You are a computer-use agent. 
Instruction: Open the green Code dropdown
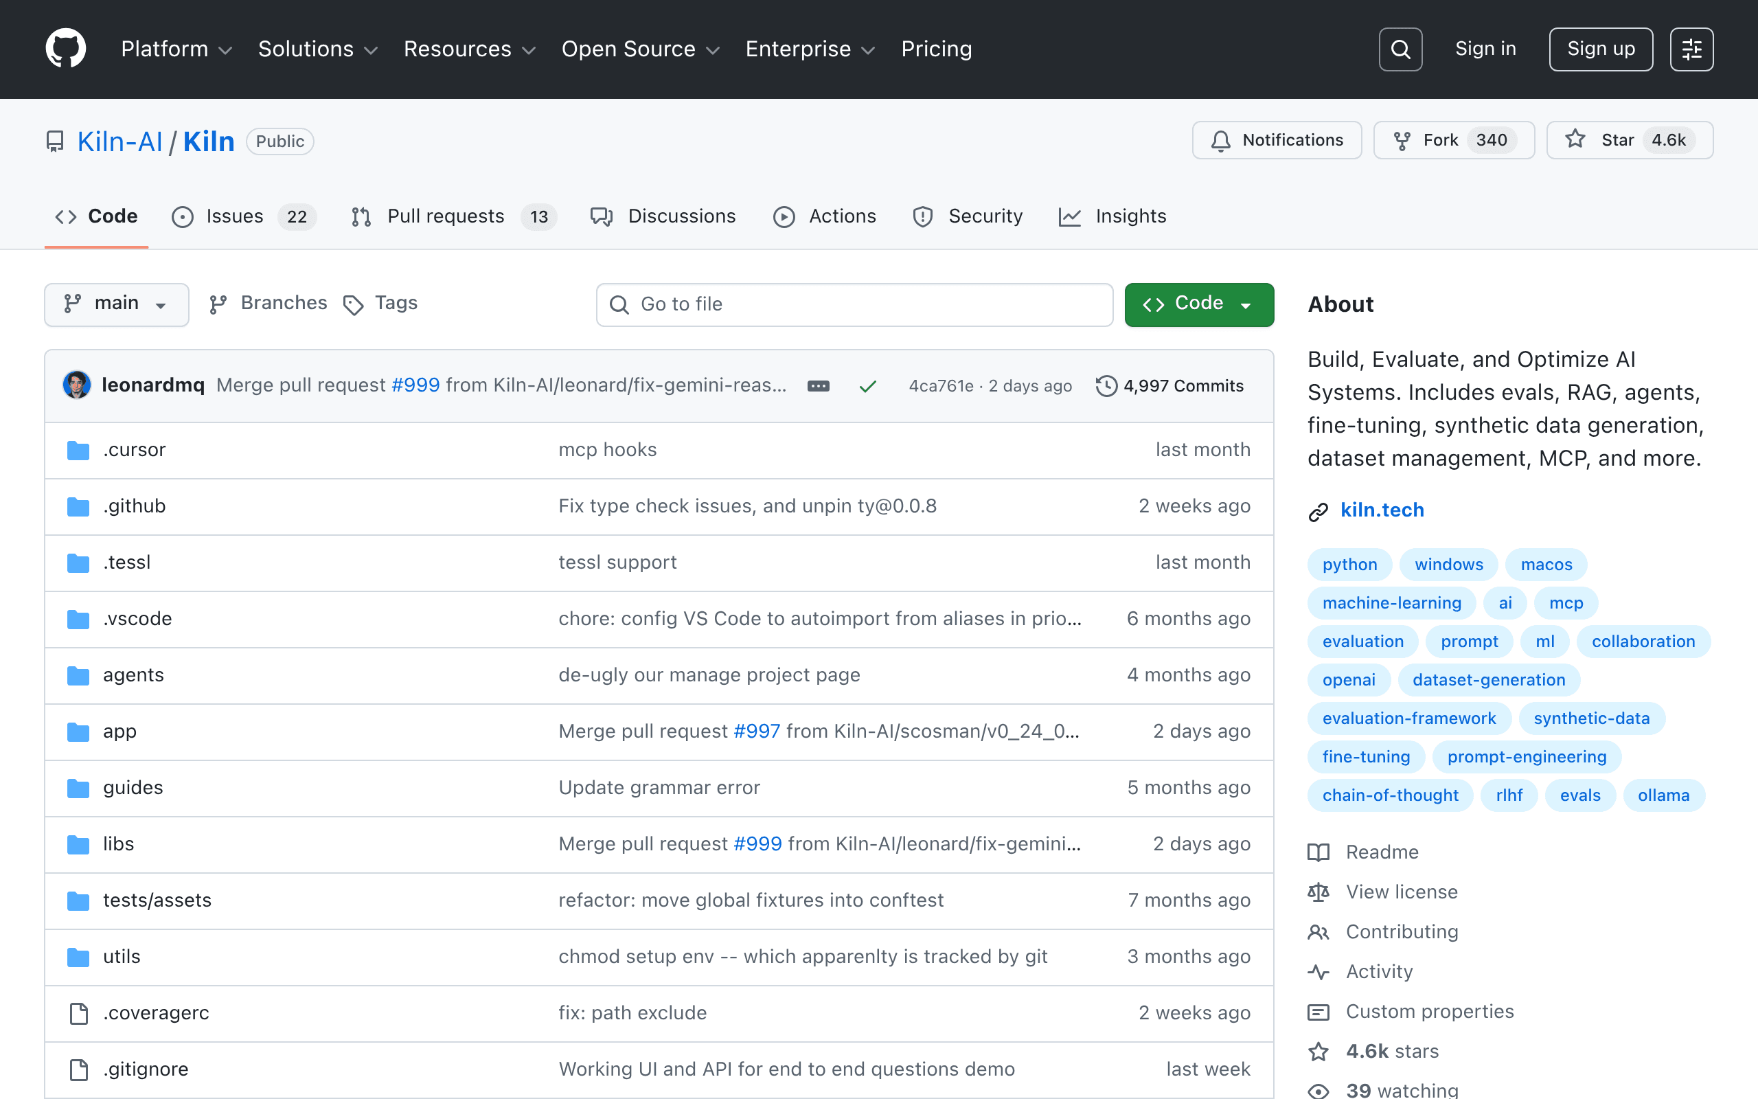pos(1198,304)
